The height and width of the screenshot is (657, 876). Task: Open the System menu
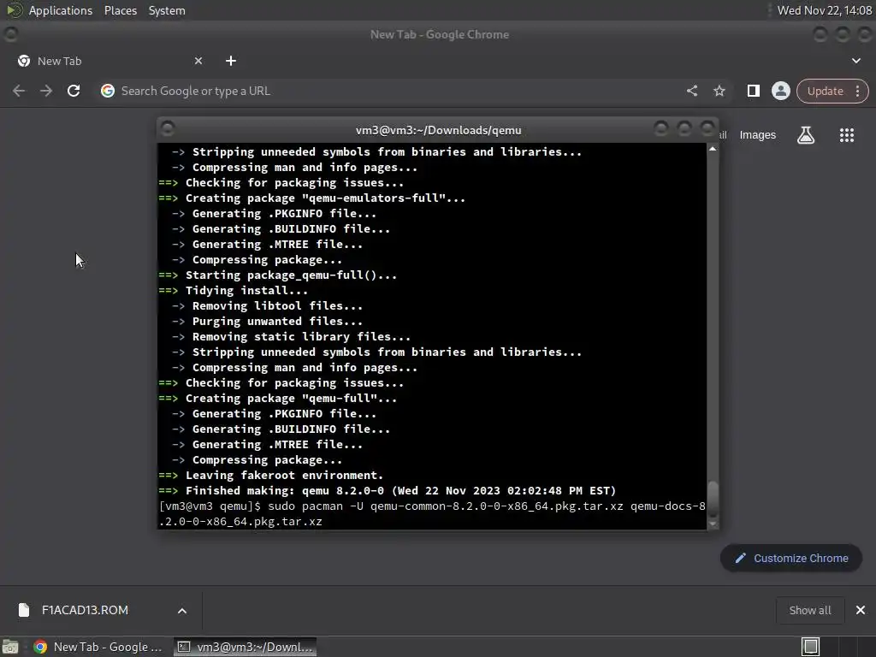[167, 10]
